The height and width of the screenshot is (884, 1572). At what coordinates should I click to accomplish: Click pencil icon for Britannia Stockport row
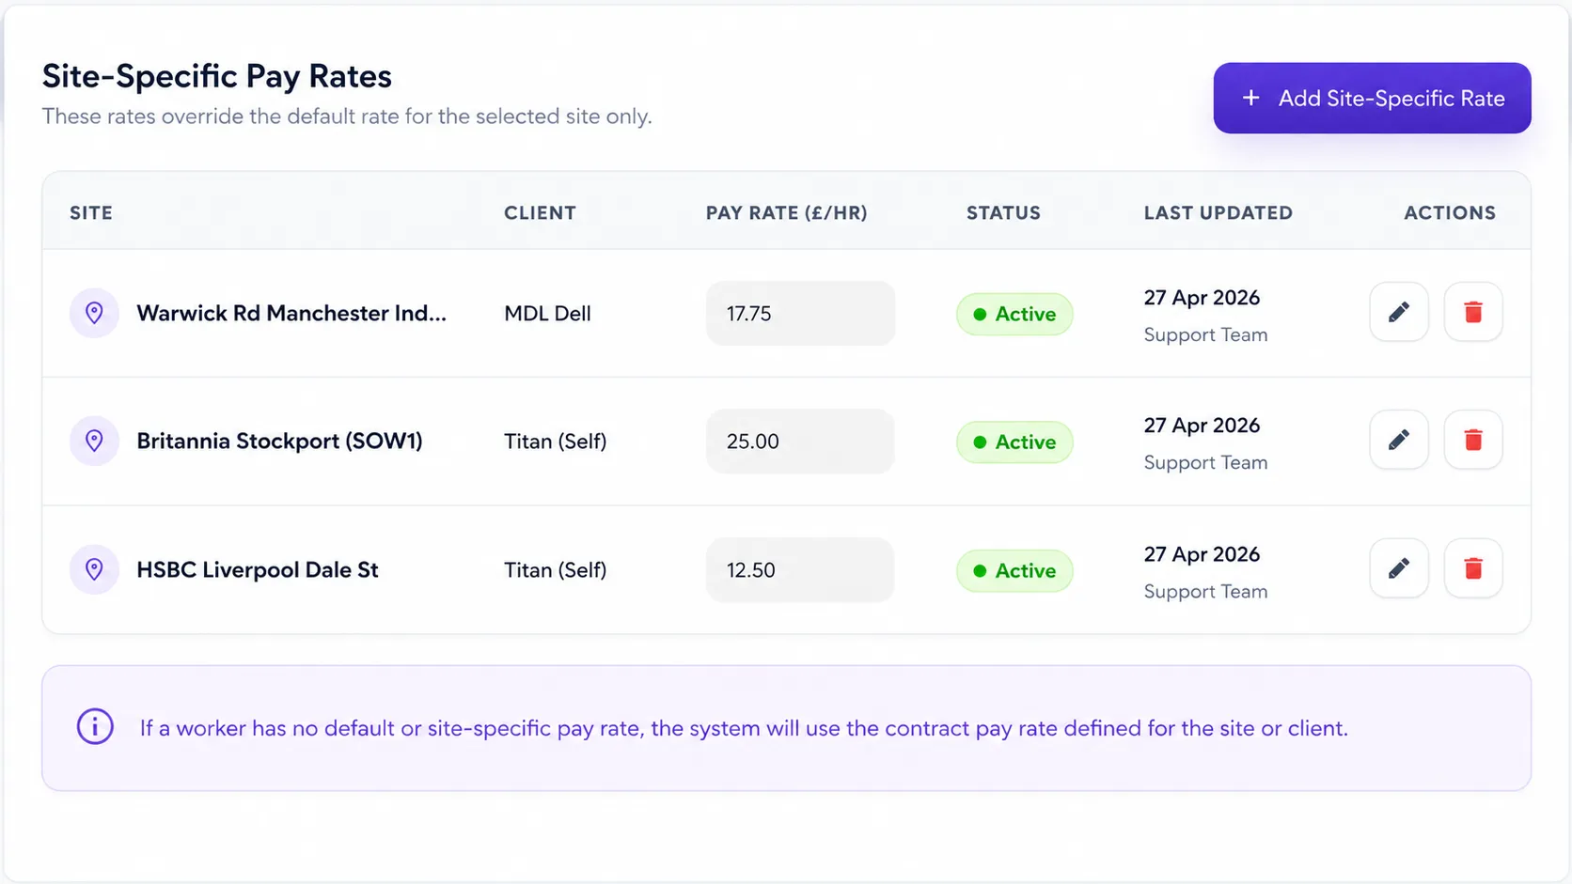coord(1399,440)
